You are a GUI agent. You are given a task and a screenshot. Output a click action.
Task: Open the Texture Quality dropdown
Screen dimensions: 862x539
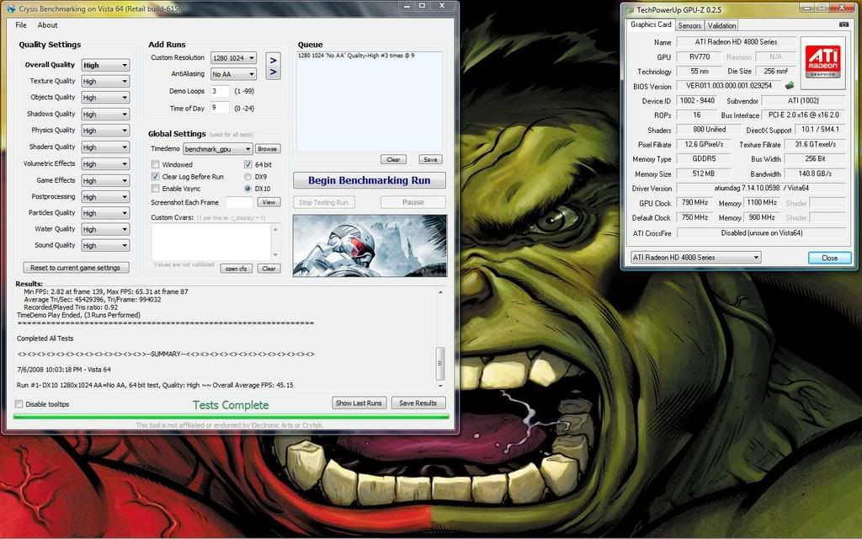105,82
